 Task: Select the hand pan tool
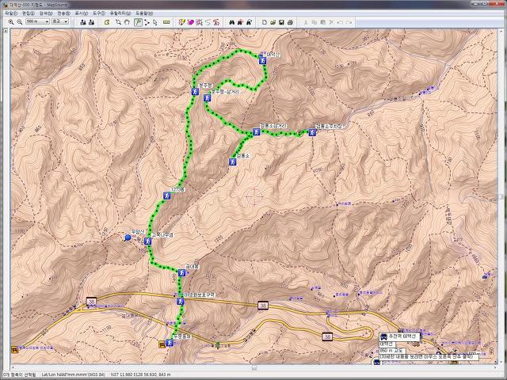127,22
